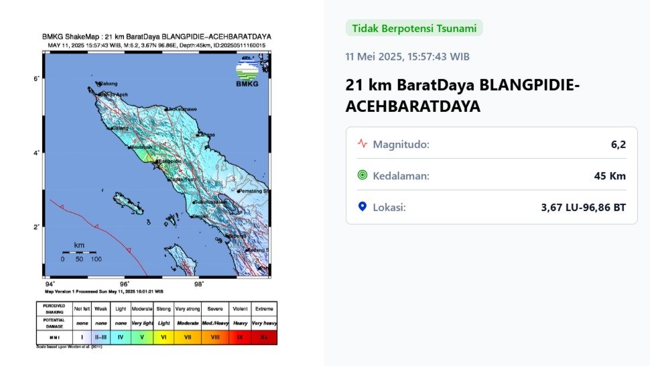Click the Magnitudo label
The width and height of the screenshot is (650, 366).
tap(401, 144)
